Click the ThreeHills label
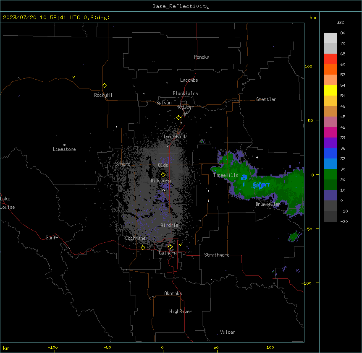The image size is (362, 353). [x=226, y=175]
